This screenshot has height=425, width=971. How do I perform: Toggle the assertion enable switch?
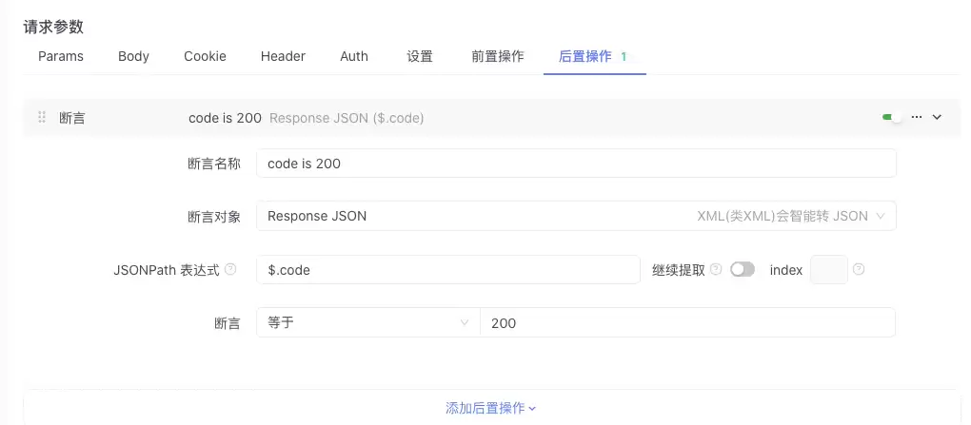(892, 117)
